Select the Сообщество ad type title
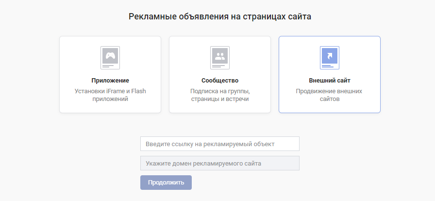 pos(220,81)
